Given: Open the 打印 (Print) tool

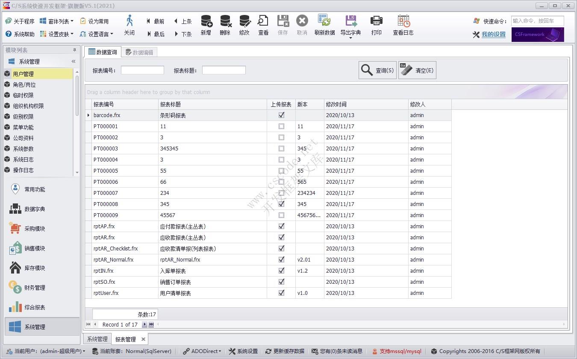Looking at the screenshot, I should click(x=376, y=25).
